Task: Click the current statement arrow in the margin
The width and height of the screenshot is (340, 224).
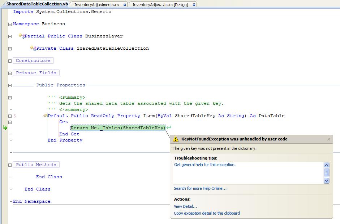Action: click(x=5, y=128)
